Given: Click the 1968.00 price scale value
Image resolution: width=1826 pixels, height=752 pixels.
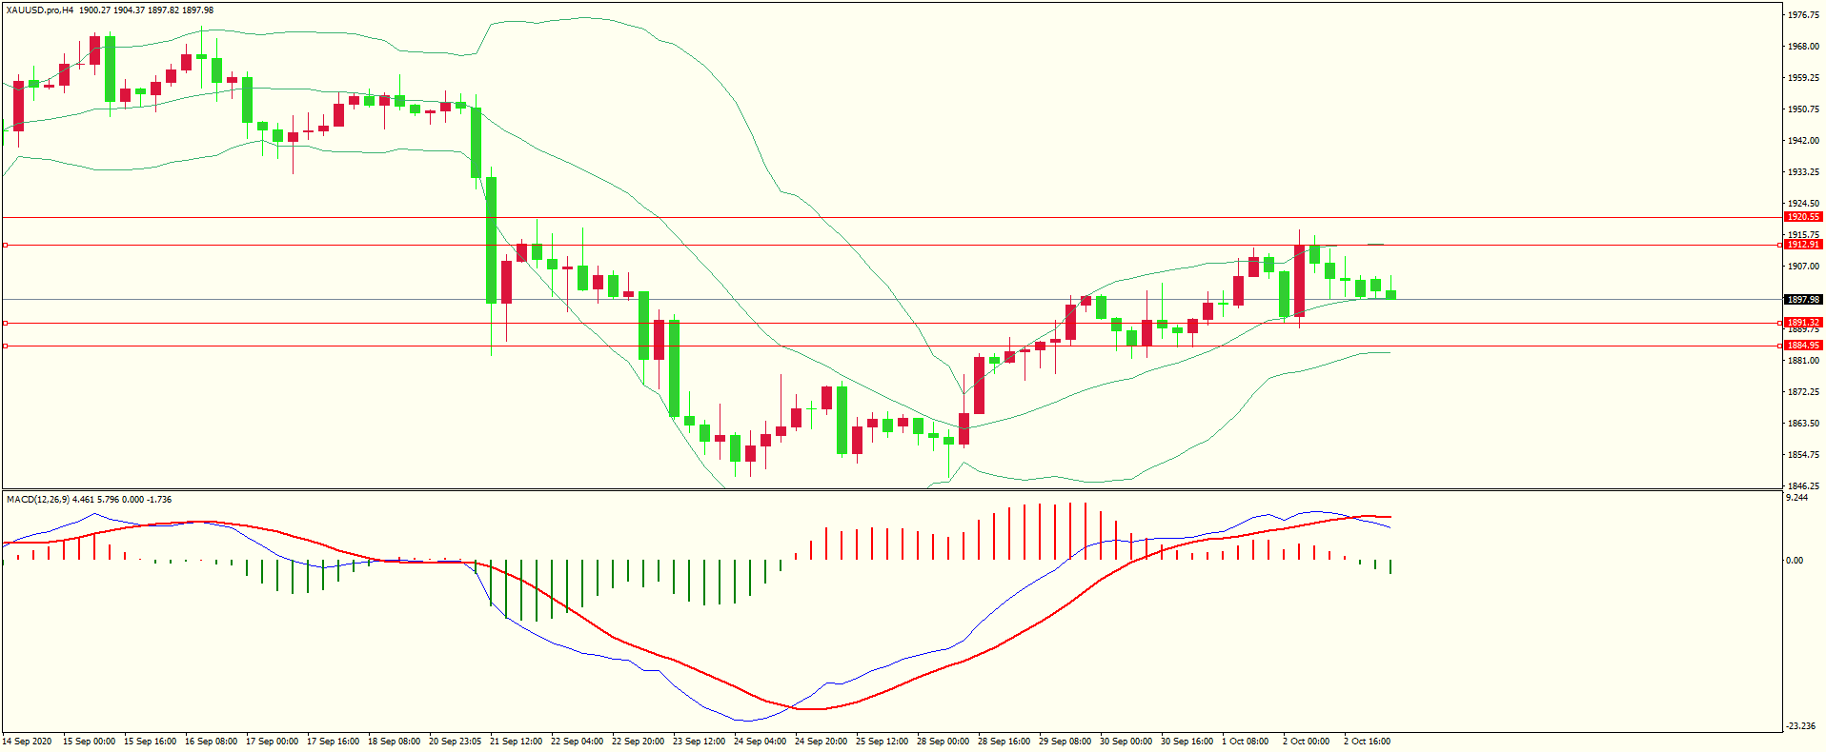Looking at the screenshot, I should tap(1803, 47).
